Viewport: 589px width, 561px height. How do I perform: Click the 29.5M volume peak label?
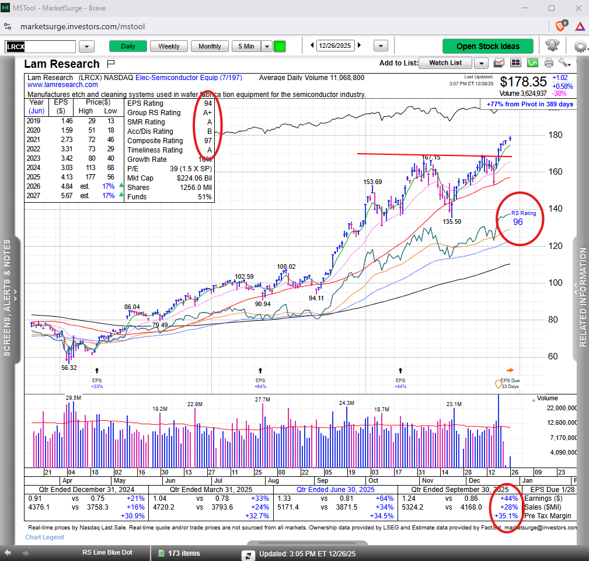click(73, 398)
